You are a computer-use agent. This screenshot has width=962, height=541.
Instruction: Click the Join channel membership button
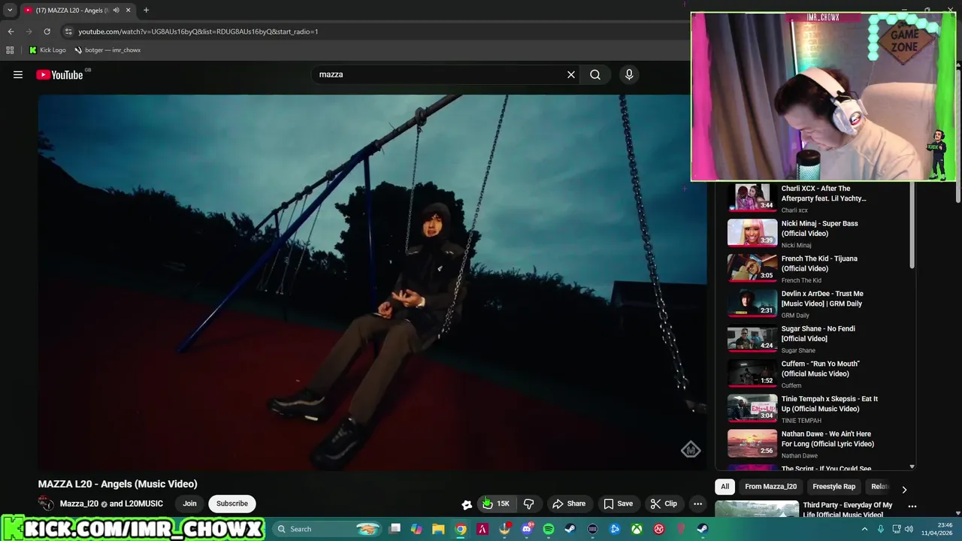tap(189, 503)
